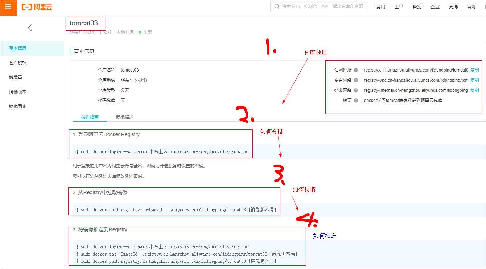Viewport: 486px width, 269px height.
Task: Switch to the 操作指南 tab
Action: [90, 117]
